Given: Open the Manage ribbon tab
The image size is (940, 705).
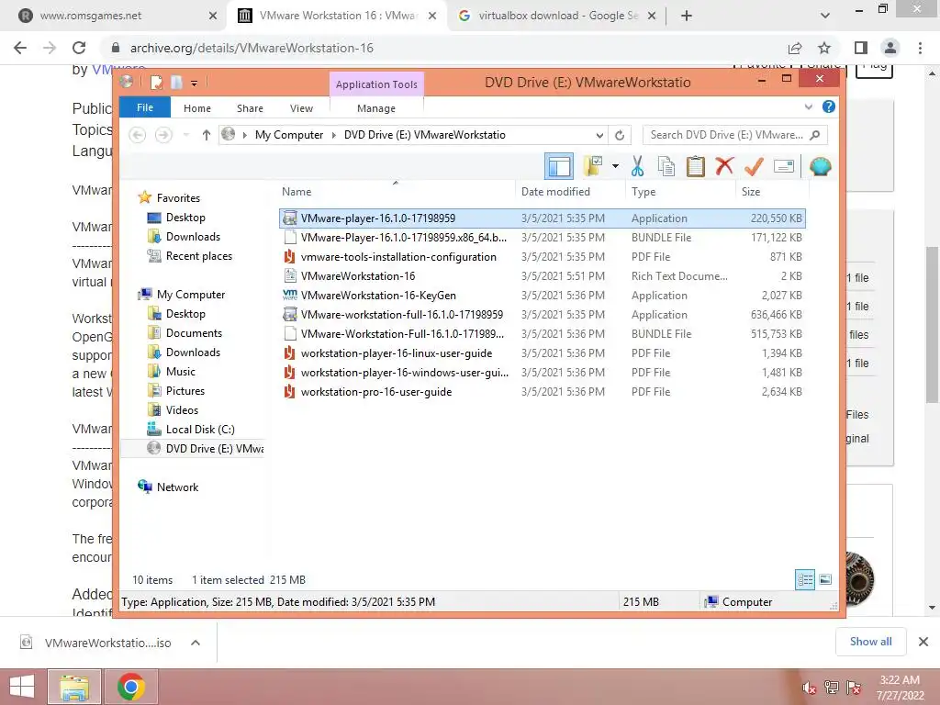Looking at the screenshot, I should click(x=375, y=108).
